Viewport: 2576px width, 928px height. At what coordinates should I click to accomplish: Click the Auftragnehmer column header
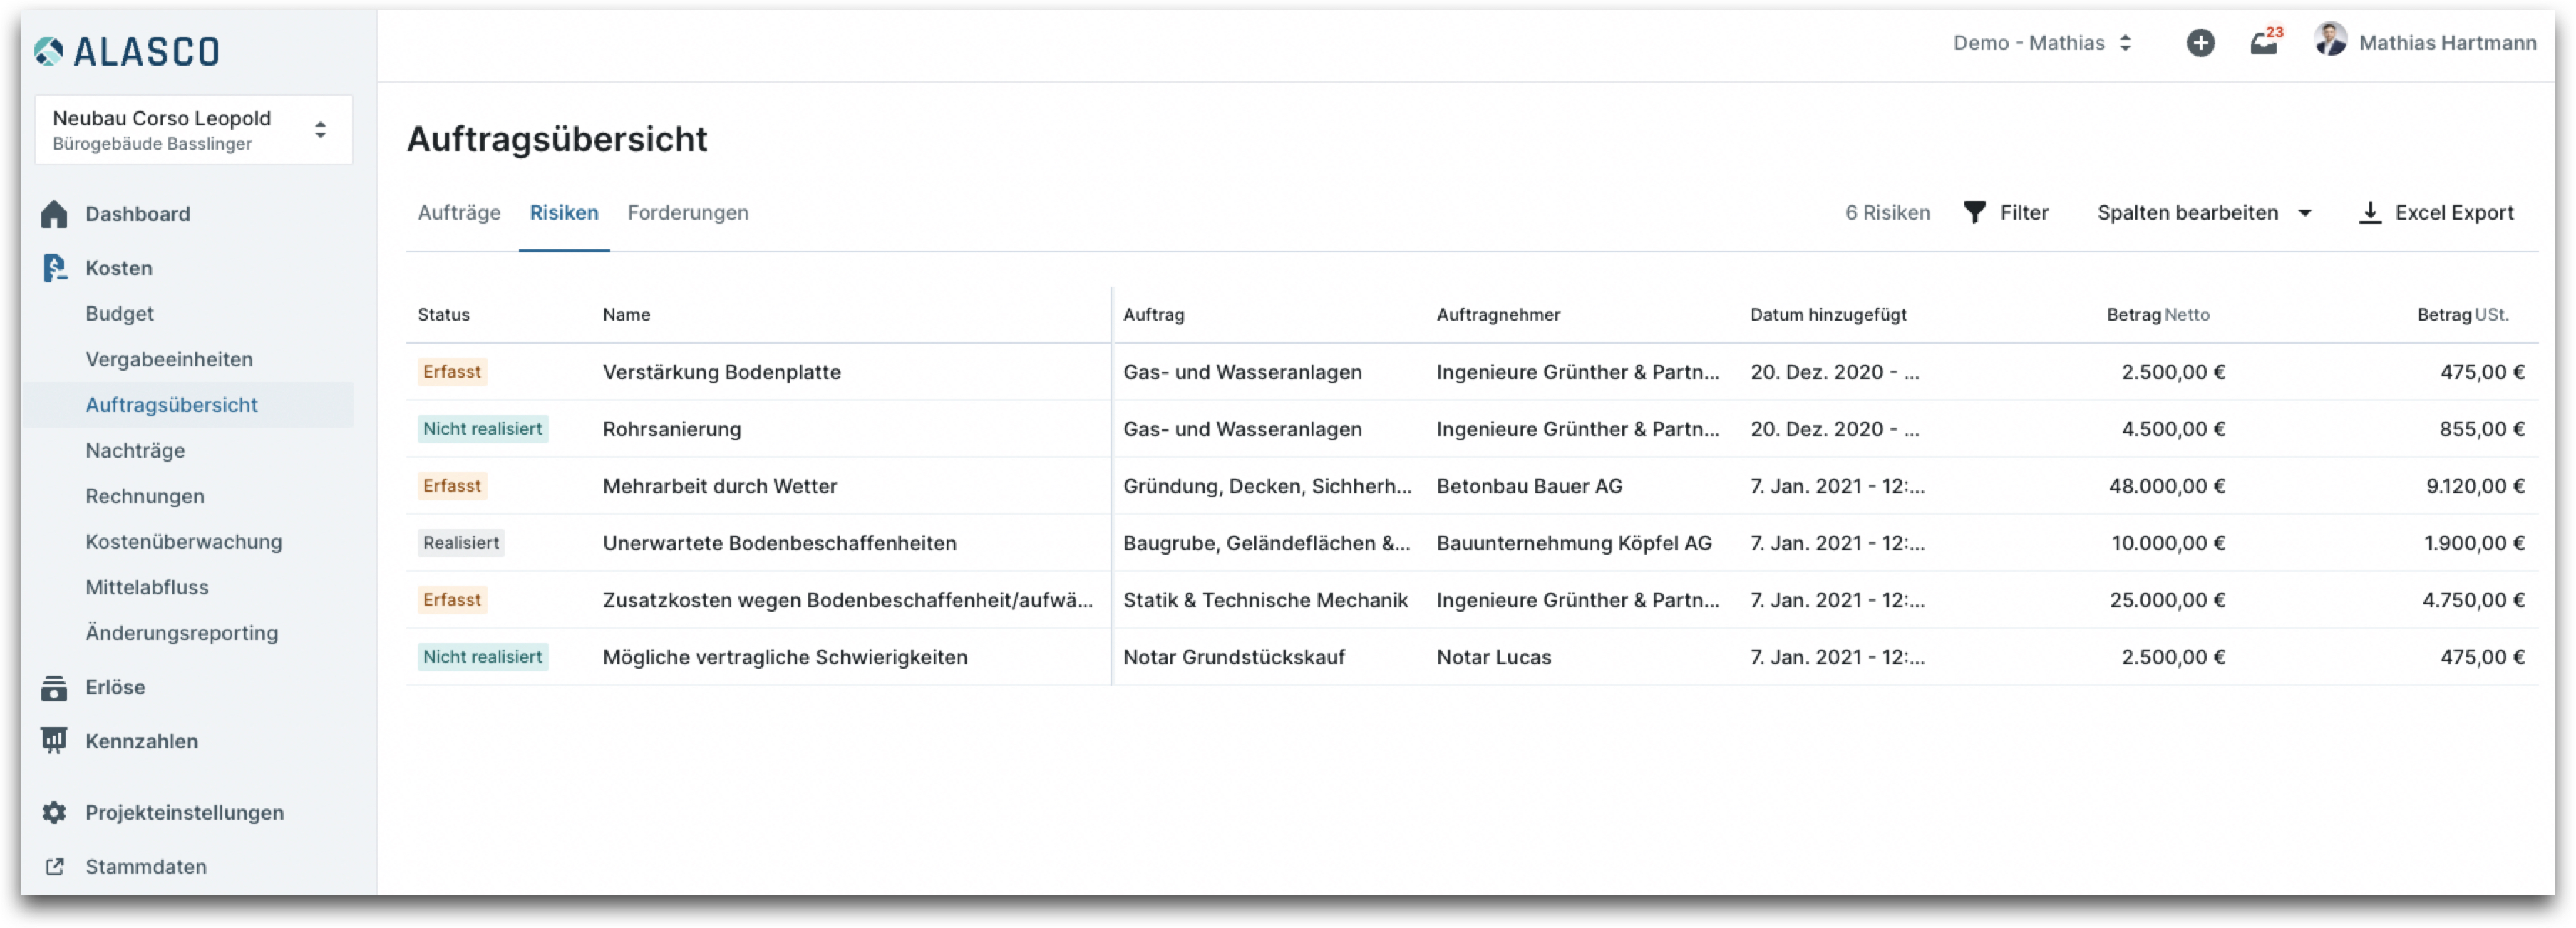(1498, 314)
